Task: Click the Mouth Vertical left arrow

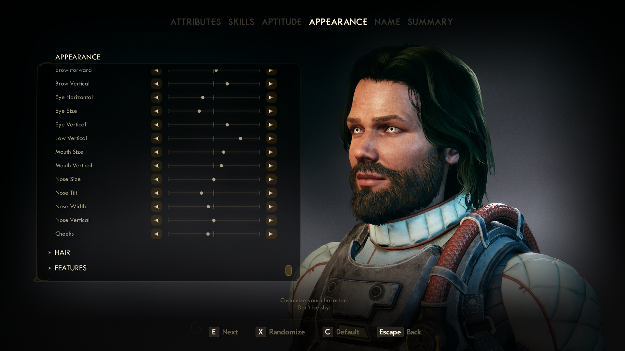Action: tap(156, 166)
